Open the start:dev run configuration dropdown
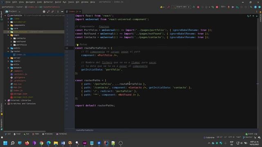The width and height of the screenshot is (262, 147). point(181,7)
